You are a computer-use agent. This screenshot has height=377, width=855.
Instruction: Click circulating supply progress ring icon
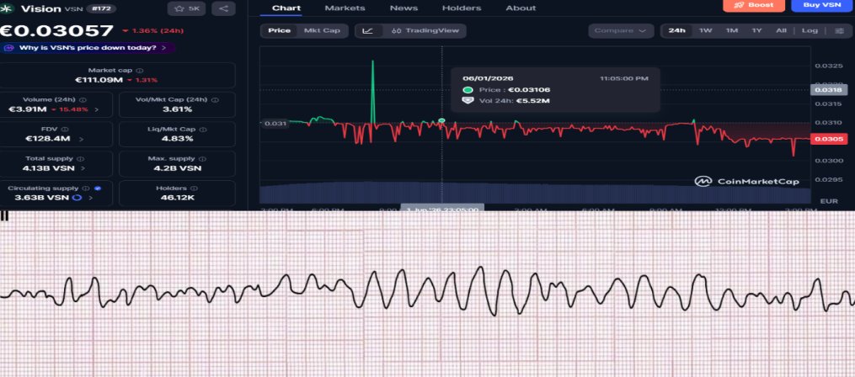(77, 197)
